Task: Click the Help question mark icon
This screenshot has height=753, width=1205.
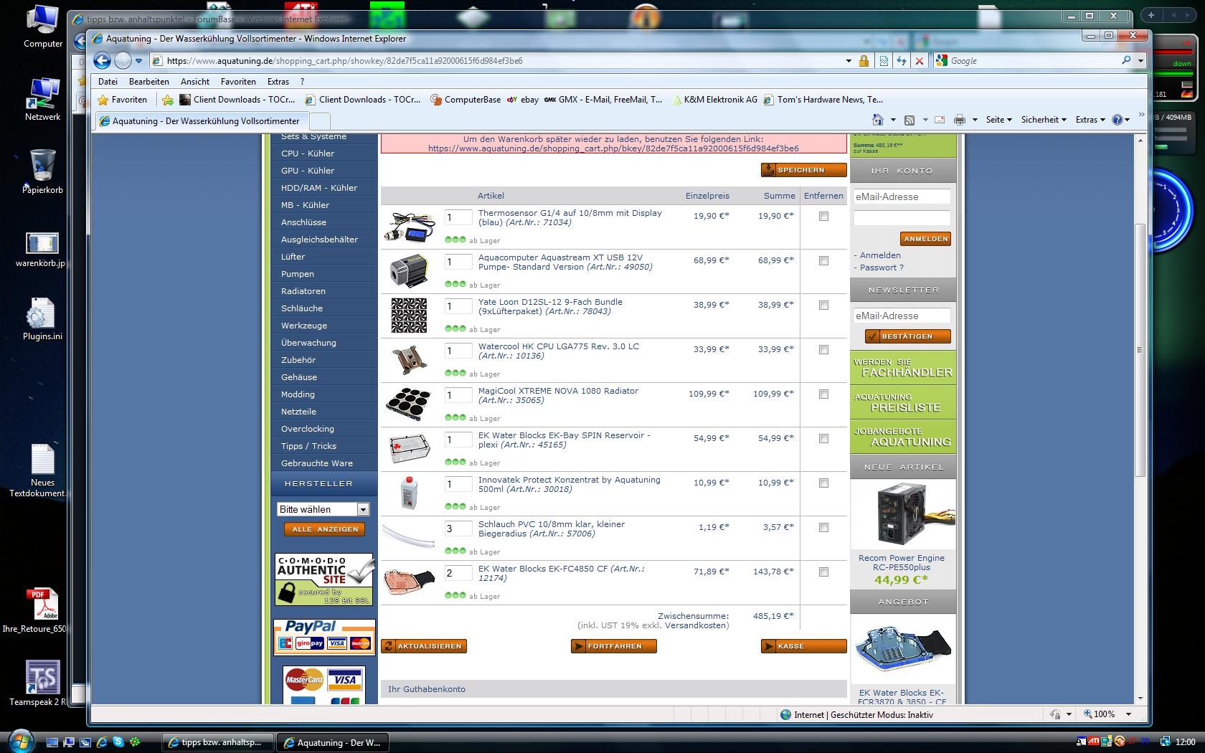Action: pyautogui.click(x=1117, y=120)
